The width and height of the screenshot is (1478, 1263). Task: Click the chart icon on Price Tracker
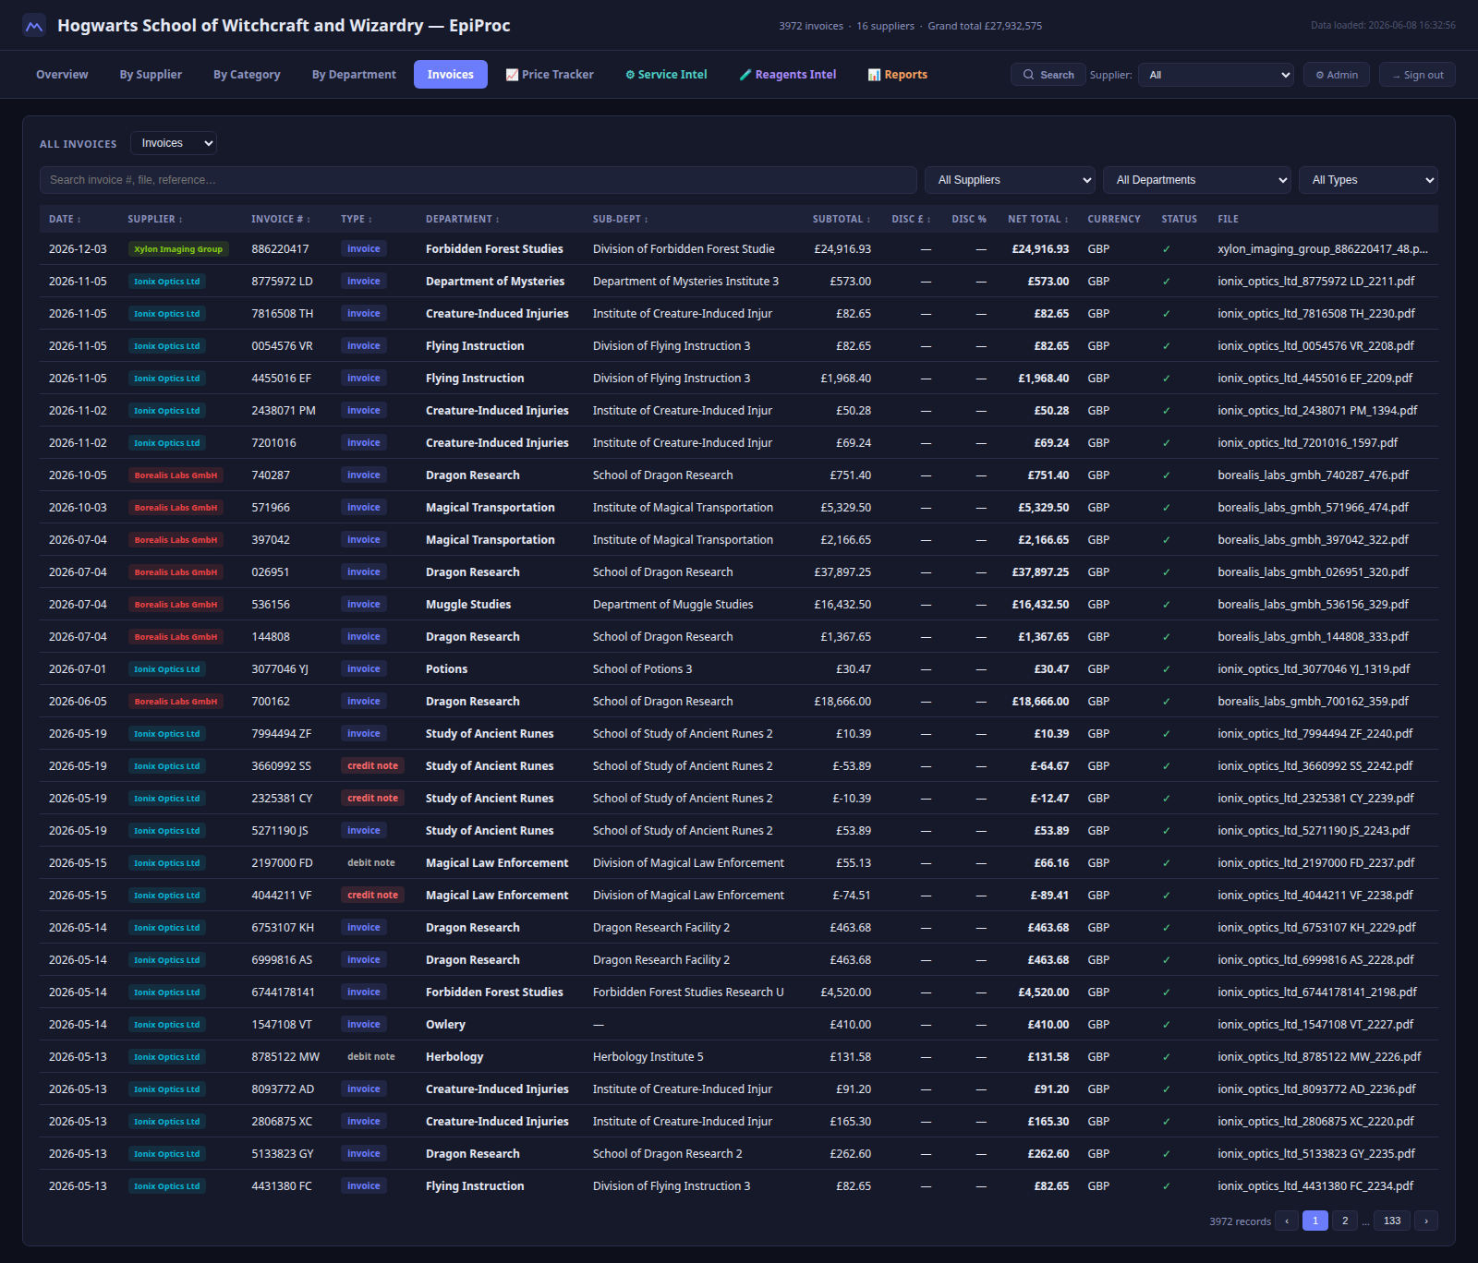(512, 75)
